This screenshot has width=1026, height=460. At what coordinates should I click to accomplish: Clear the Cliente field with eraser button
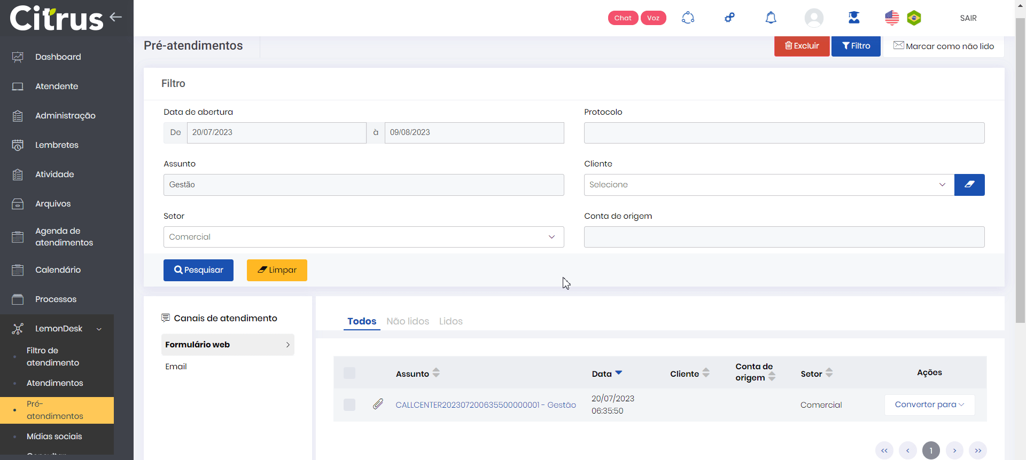[969, 185]
